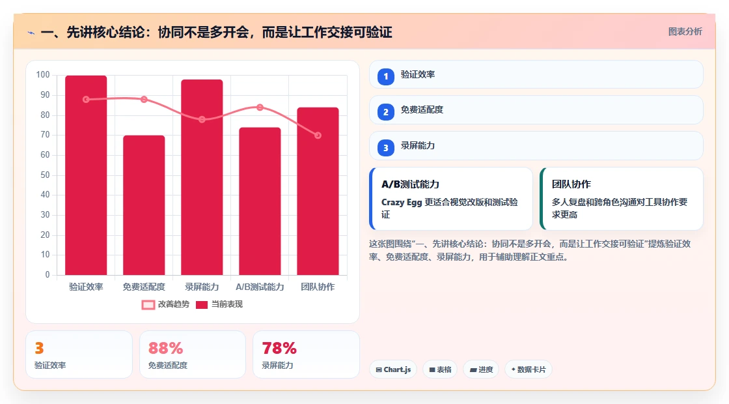Click the x-axis label 录屏能力
This screenshot has width=729, height=404.
(202, 287)
